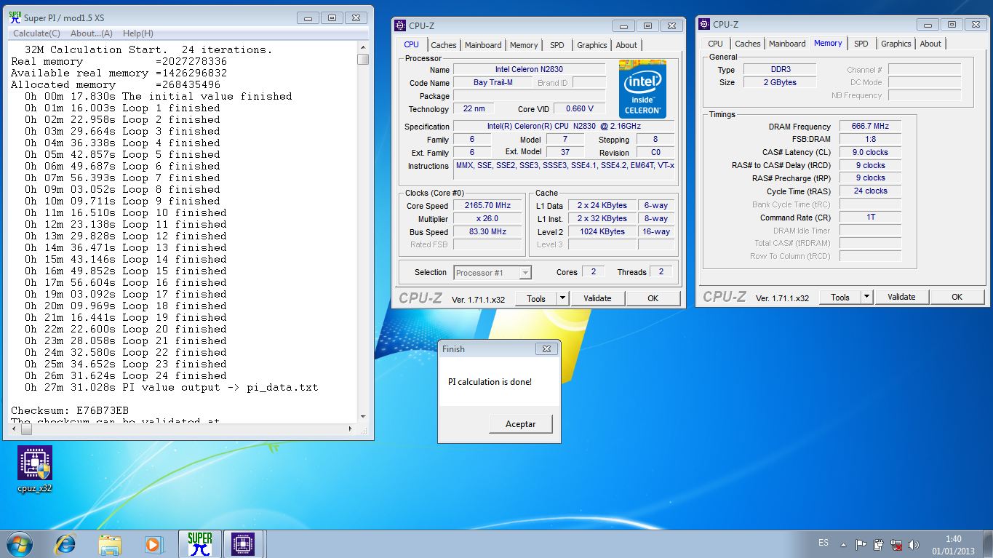Click the DRAM Frequency 666.7 MHz field
Viewport: 993px width, 558px height.
870,126
